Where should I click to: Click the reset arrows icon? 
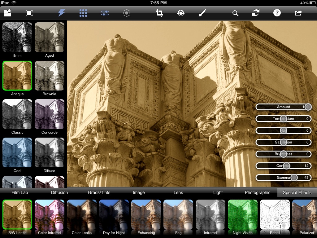[256, 13]
